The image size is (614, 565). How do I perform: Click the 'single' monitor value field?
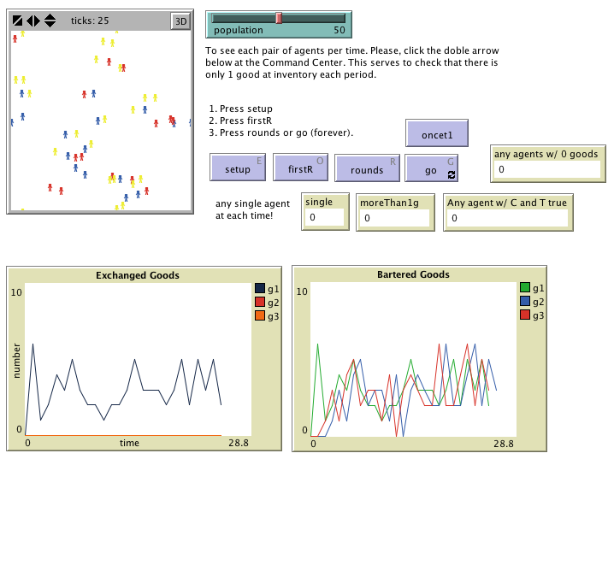click(x=325, y=218)
